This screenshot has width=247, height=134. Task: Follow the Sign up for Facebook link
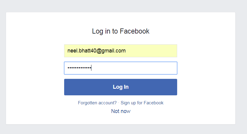[x=142, y=103]
